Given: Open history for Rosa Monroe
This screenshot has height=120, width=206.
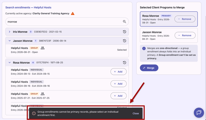Looking at the screenshot, I should coord(125,62).
